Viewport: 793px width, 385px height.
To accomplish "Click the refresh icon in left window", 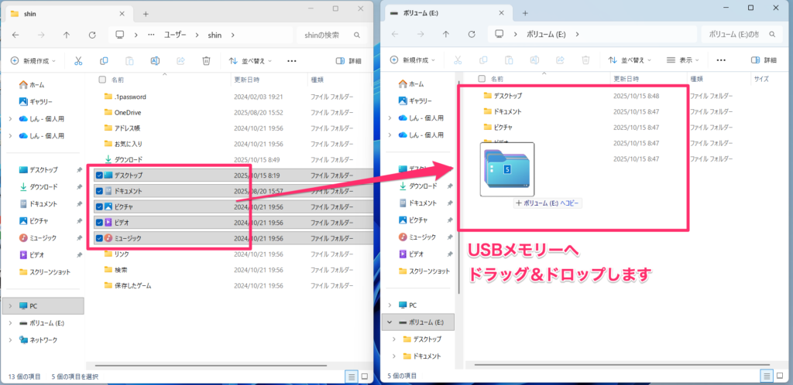I will point(92,35).
